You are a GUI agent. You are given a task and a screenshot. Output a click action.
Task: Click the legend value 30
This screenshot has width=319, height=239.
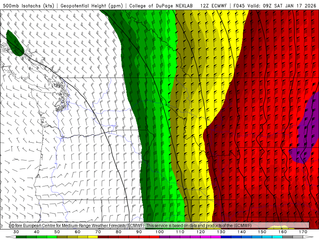[x=16, y=232]
